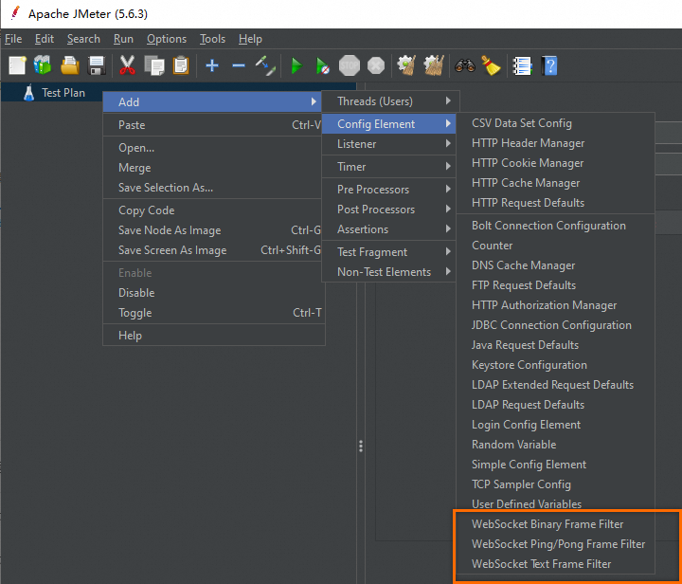Choose CSV Data Set Config
Screen dimensions: 682x584
(x=522, y=123)
